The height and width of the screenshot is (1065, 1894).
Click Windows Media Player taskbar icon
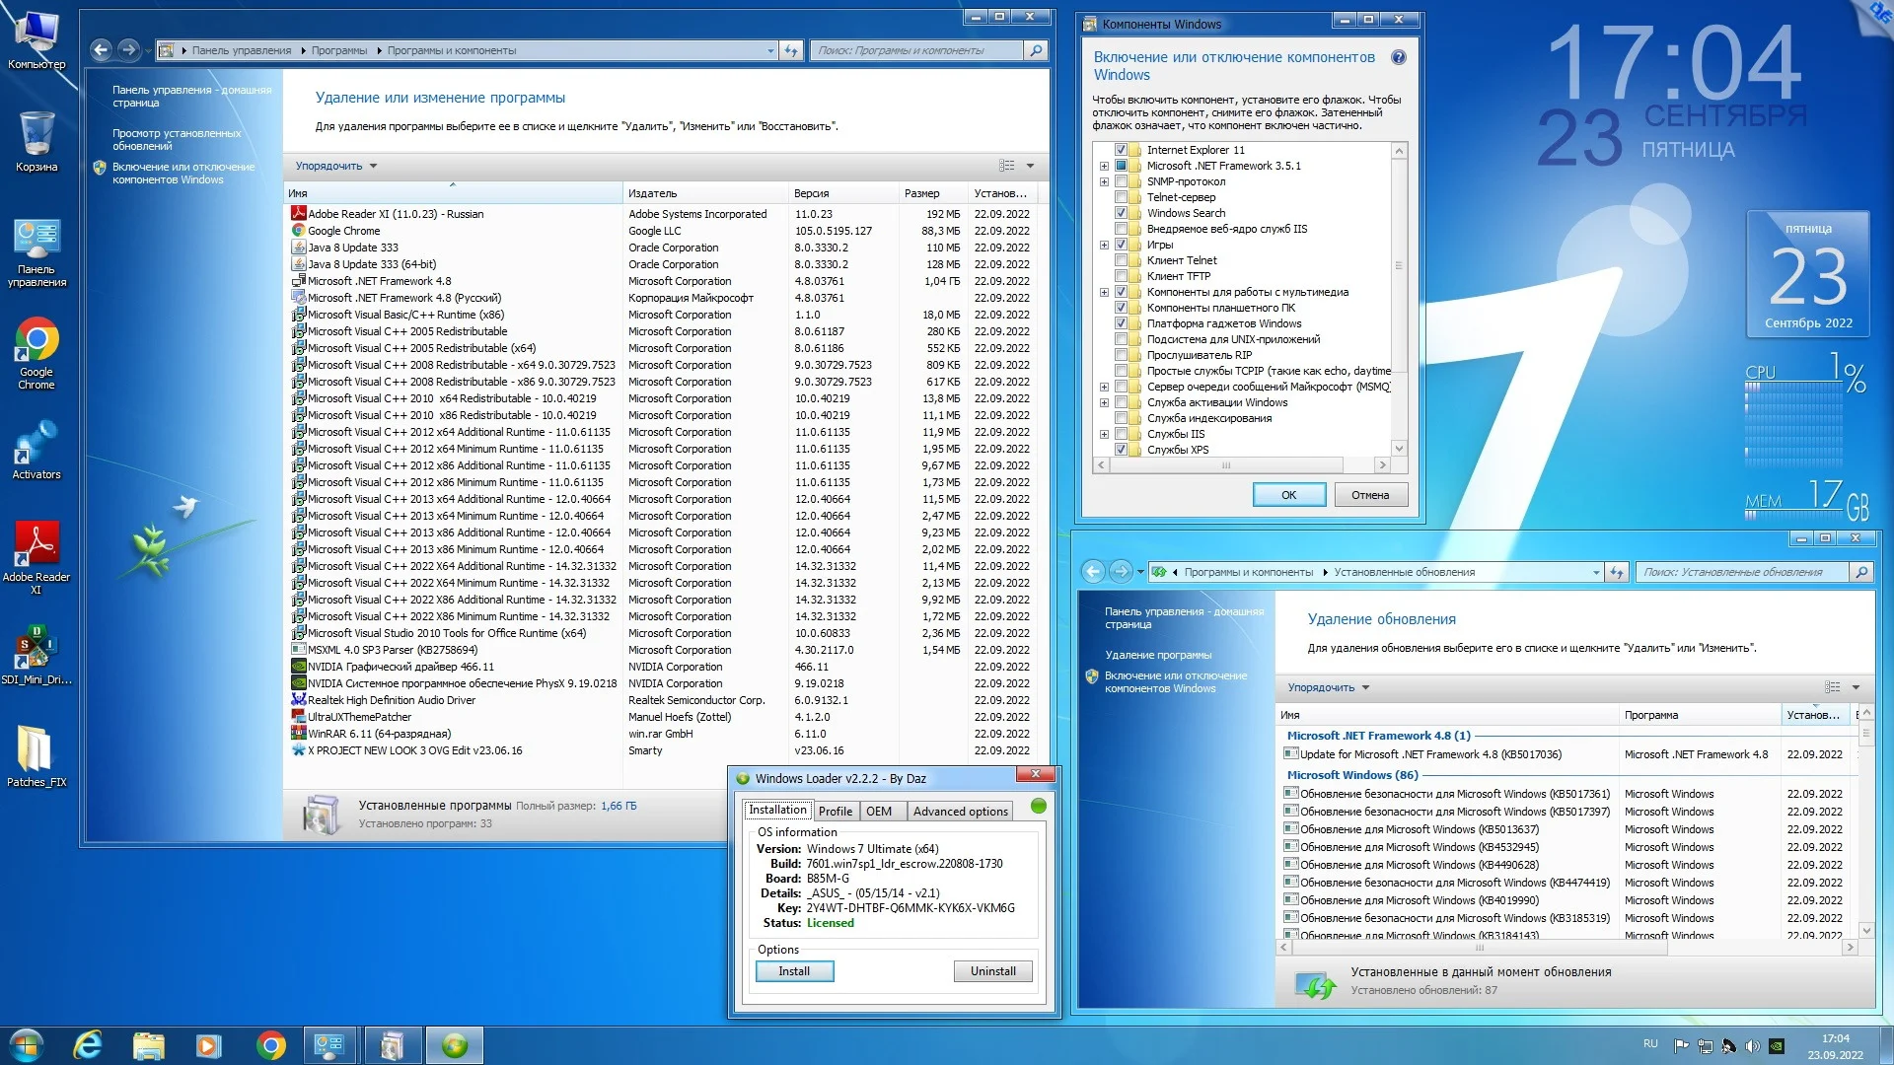pyautogui.click(x=208, y=1045)
